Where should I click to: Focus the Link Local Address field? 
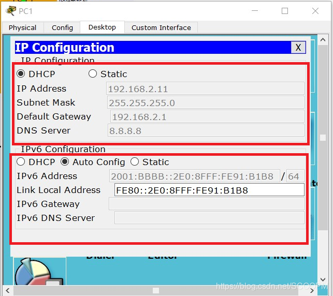pos(209,190)
